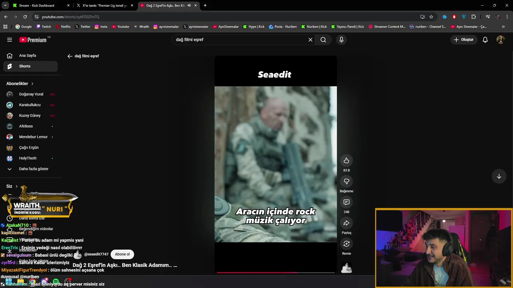This screenshot has width=513, height=288.
Task: Go back in browser
Action: click(6, 17)
